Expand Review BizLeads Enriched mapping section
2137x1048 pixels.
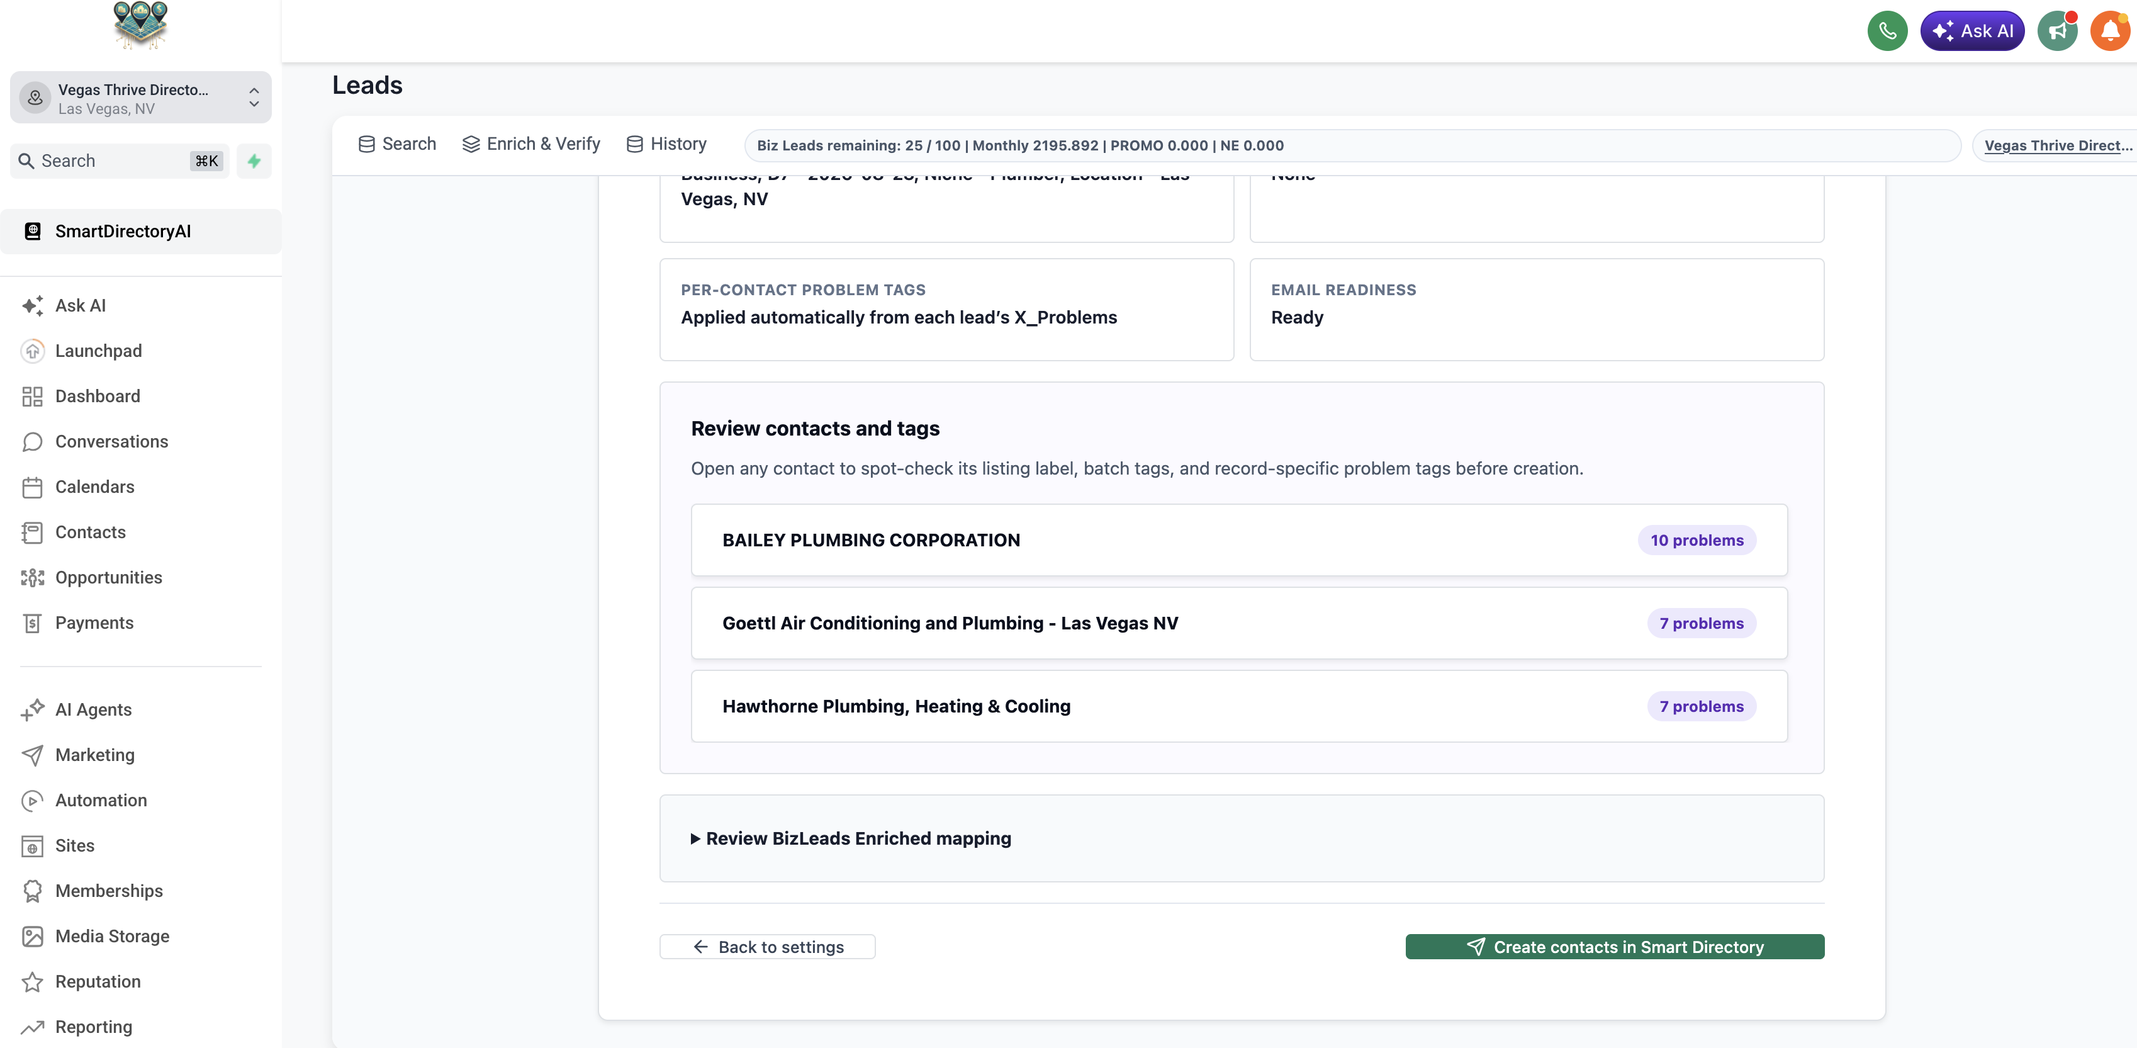[x=850, y=839]
